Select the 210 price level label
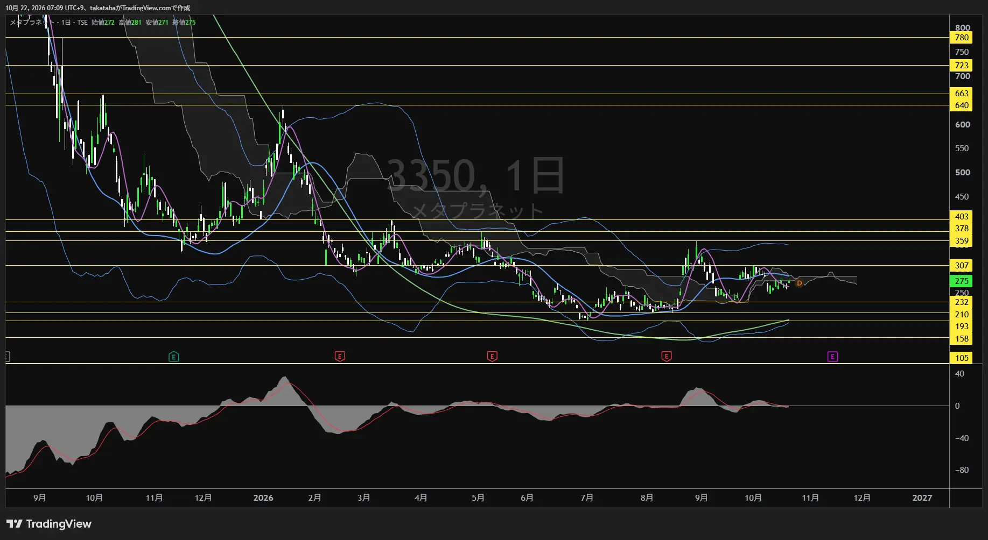Screen dimensions: 988x540 click(961, 315)
